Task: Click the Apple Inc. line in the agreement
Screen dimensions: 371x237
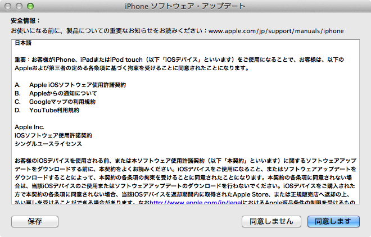Action: [29, 127]
